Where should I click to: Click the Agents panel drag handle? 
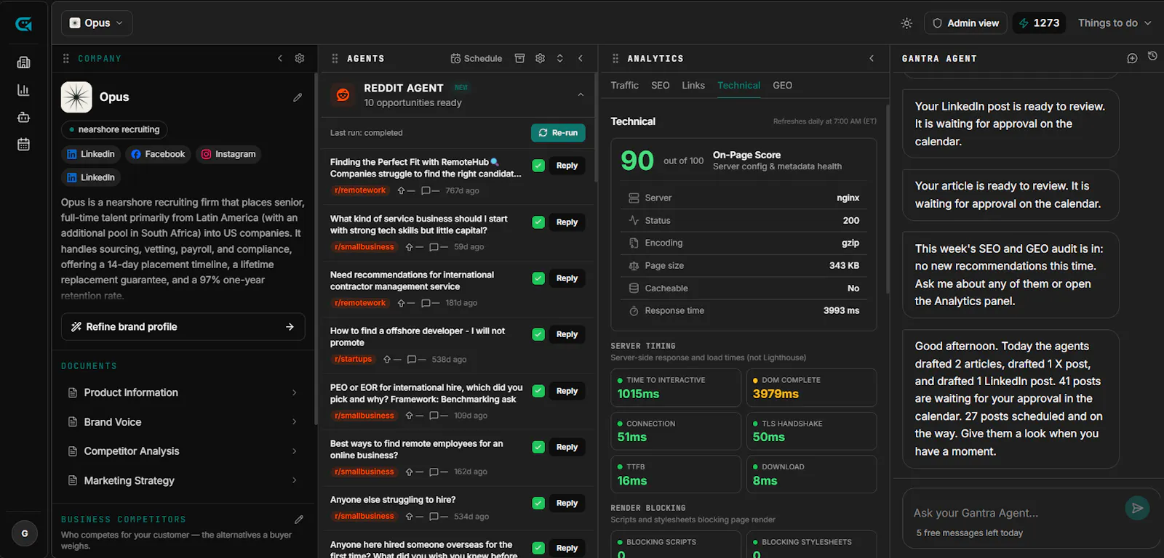(x=335, y=58)
